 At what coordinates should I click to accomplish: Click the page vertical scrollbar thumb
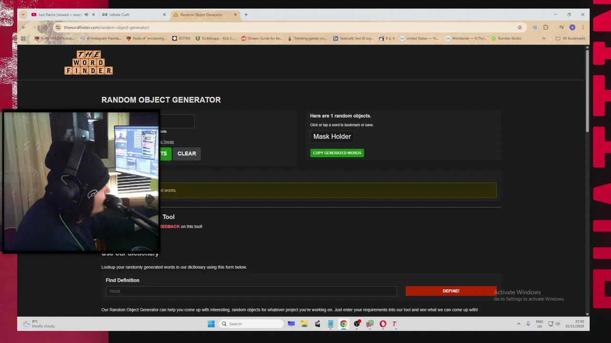587,91
